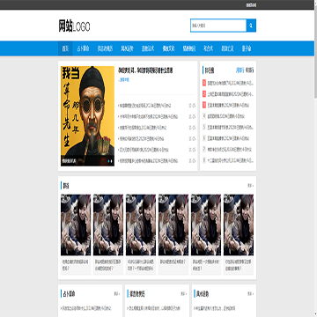Switch to the blue highlighted ranking tab
Screen dimensions: 317x317
click(240, 70)
